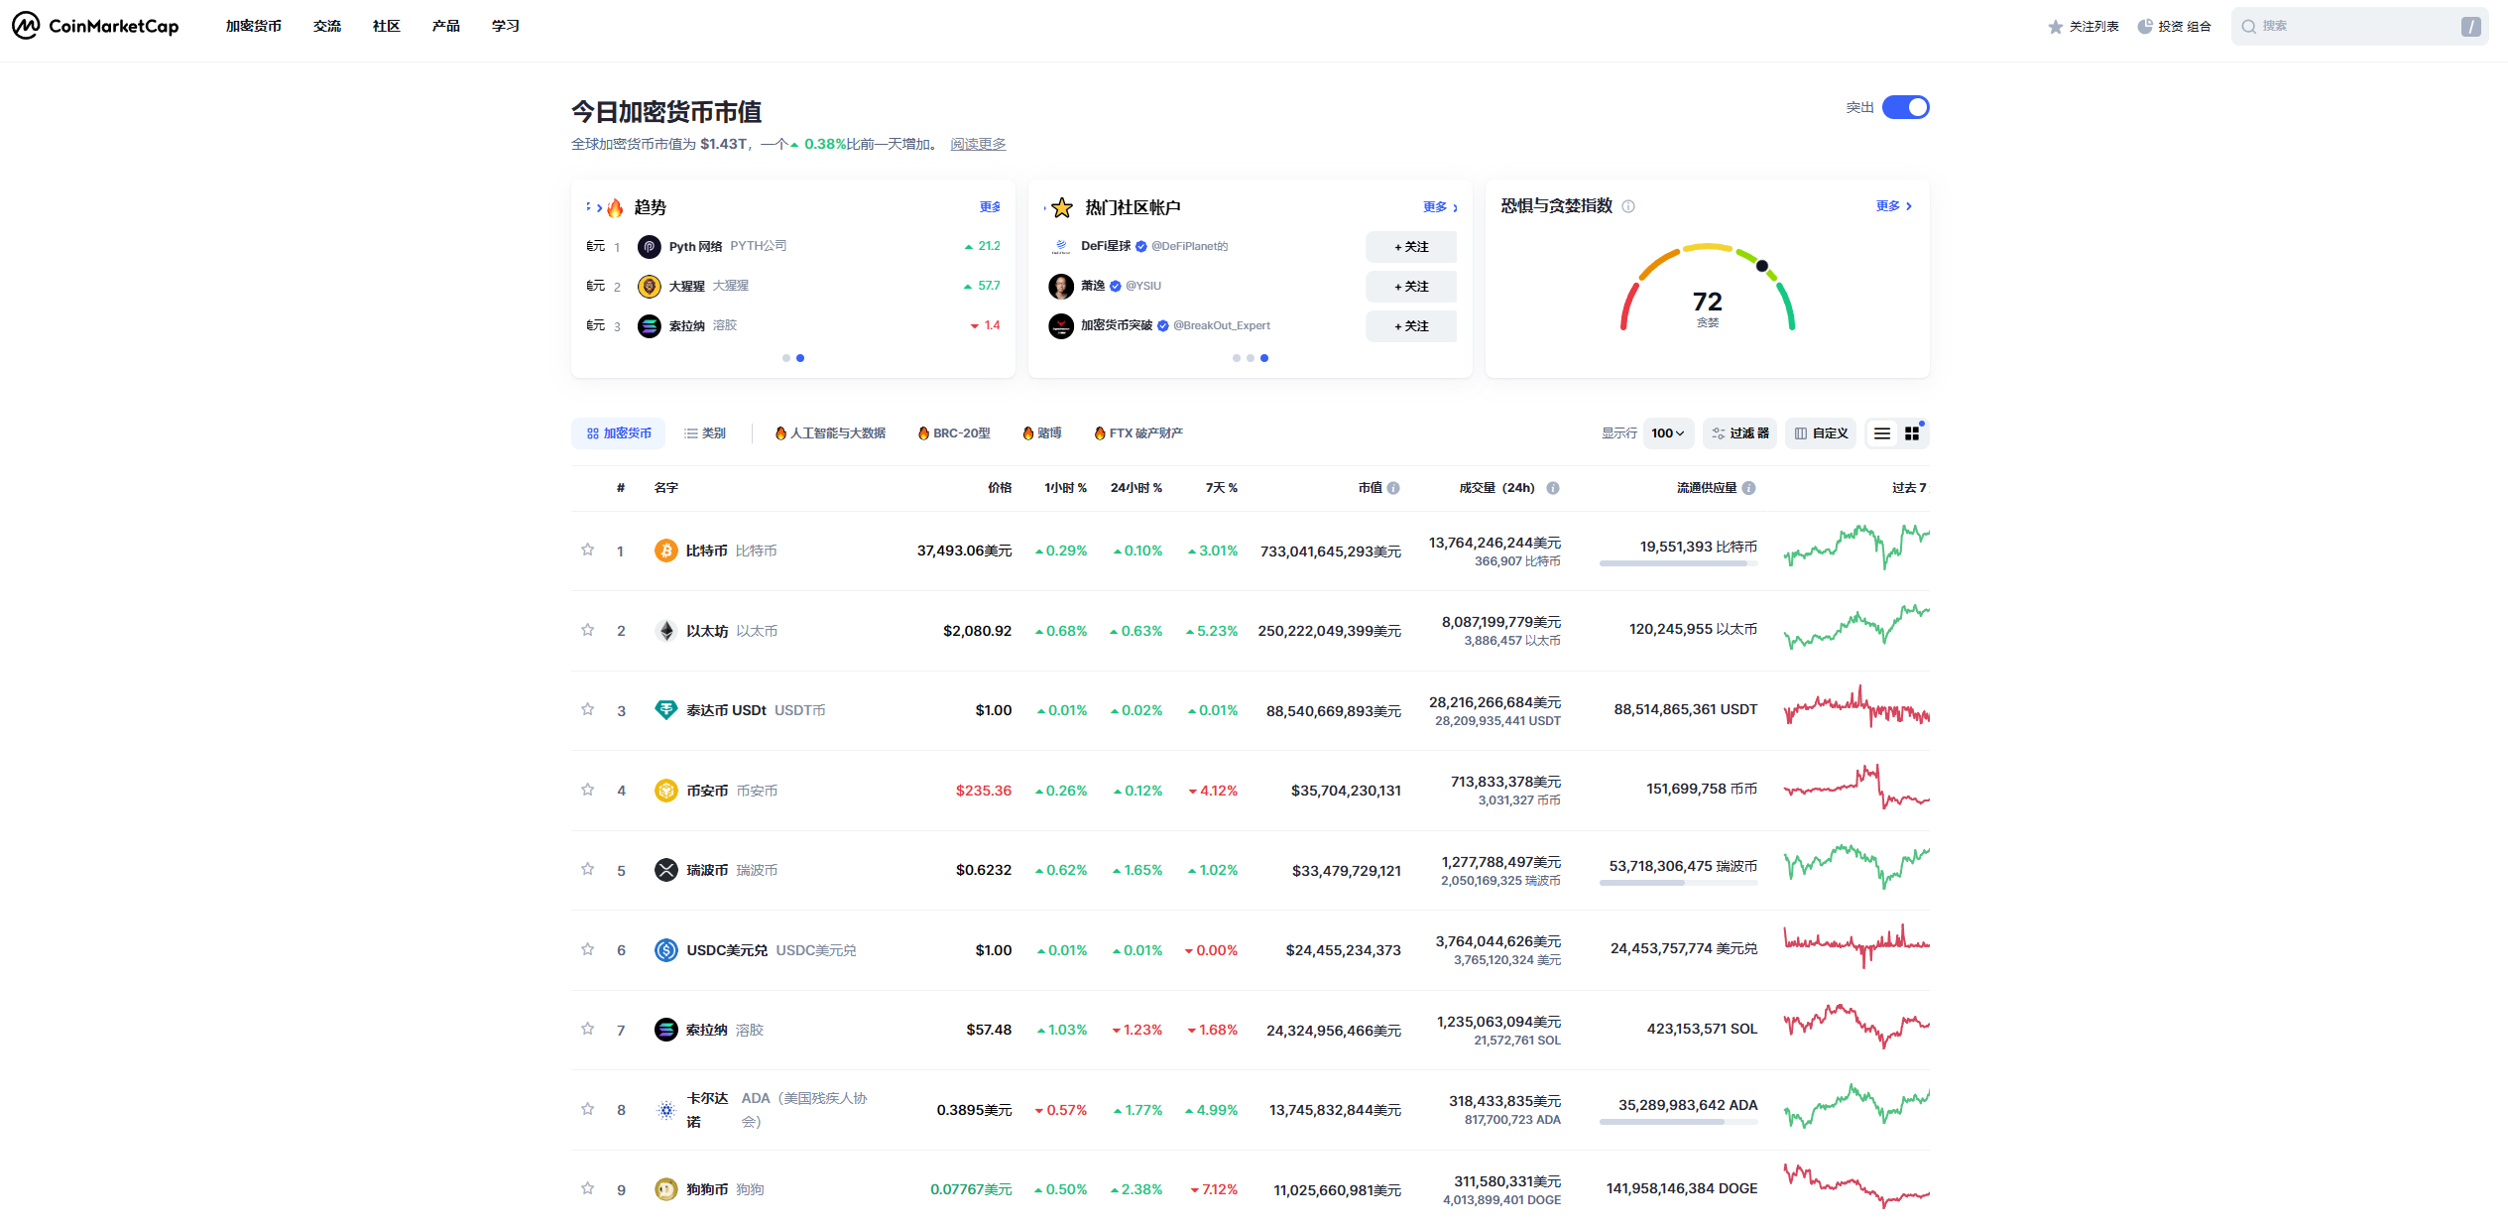Screen dimensions: 2508x1229
Task: Open the 学习 navigation menu
Action: [506, 26]
